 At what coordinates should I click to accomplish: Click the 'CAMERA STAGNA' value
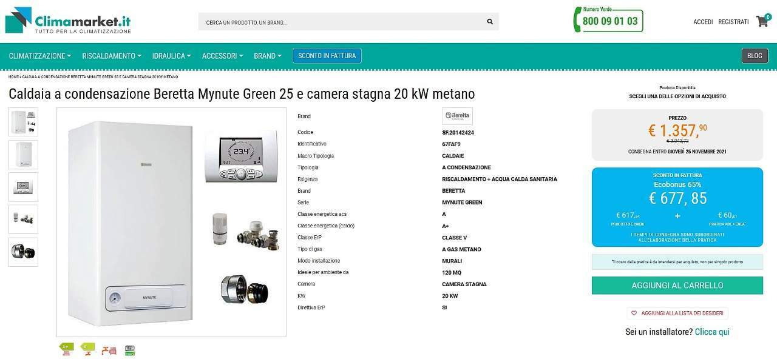pos(464,284)
